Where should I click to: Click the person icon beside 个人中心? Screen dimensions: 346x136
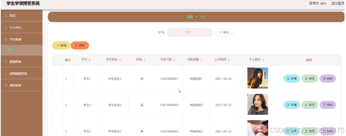pos(6,28)
